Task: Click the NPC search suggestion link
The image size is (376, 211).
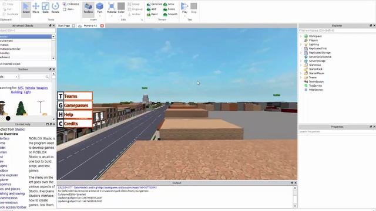Action: [x=21, y=88]
